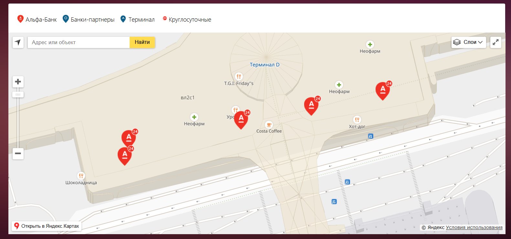Focus the "Адрес или объект" search field
The height and width of the screenshot is (239, 511).
[x=79, y=42]
